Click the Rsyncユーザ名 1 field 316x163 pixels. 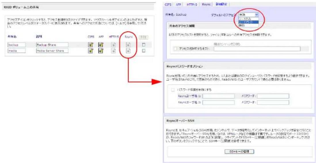[218, 96]
